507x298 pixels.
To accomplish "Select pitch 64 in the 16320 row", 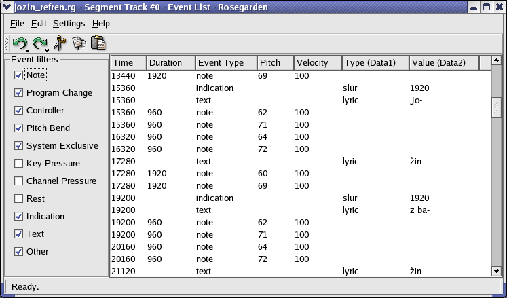I will pos(263,137).
